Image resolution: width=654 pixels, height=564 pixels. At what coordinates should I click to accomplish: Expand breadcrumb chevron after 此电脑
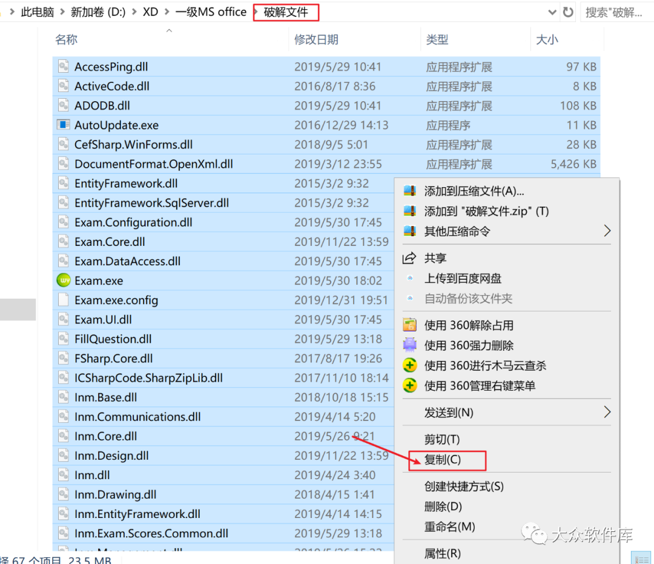coord(62,12)
